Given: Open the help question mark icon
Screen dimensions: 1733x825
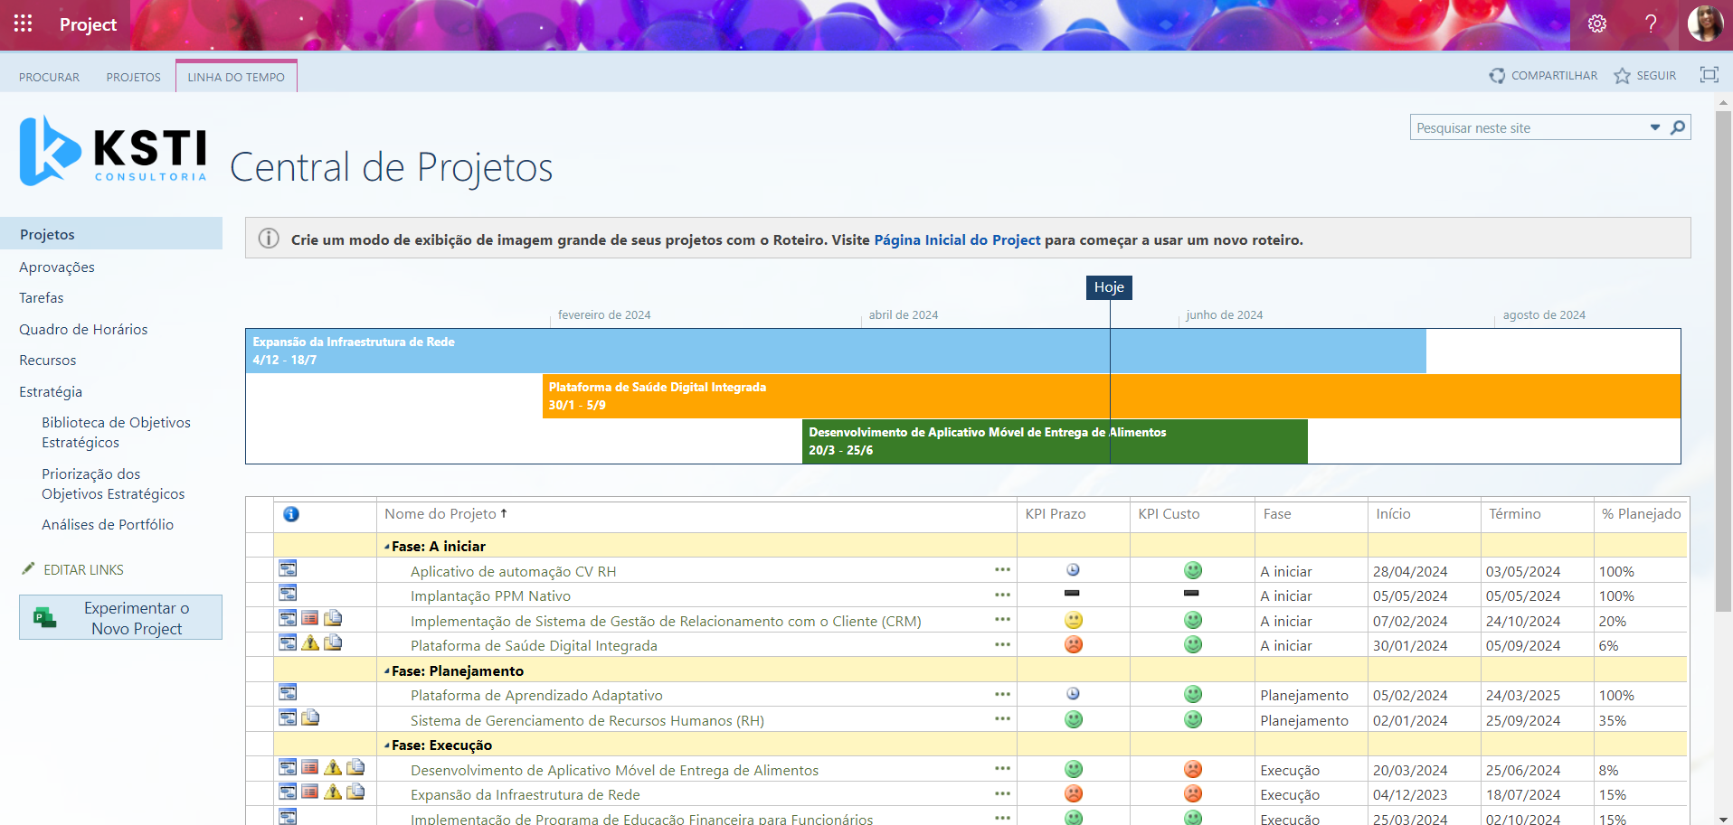Looking at the screenshot, I should tap(1651, 24).
